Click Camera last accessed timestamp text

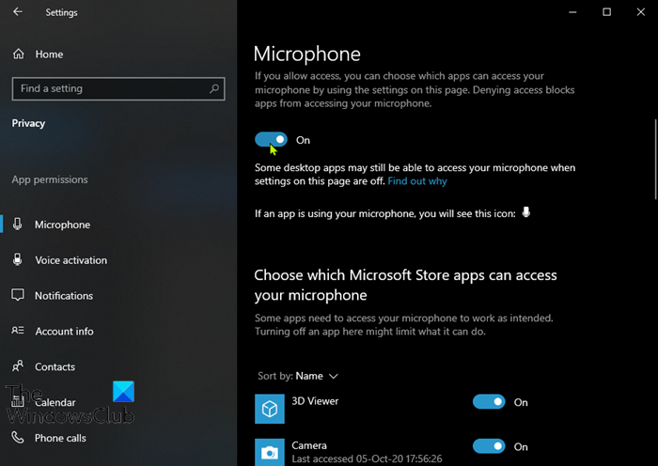click(367, 458)
